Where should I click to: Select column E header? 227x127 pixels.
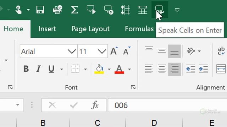tap(212, 123)
